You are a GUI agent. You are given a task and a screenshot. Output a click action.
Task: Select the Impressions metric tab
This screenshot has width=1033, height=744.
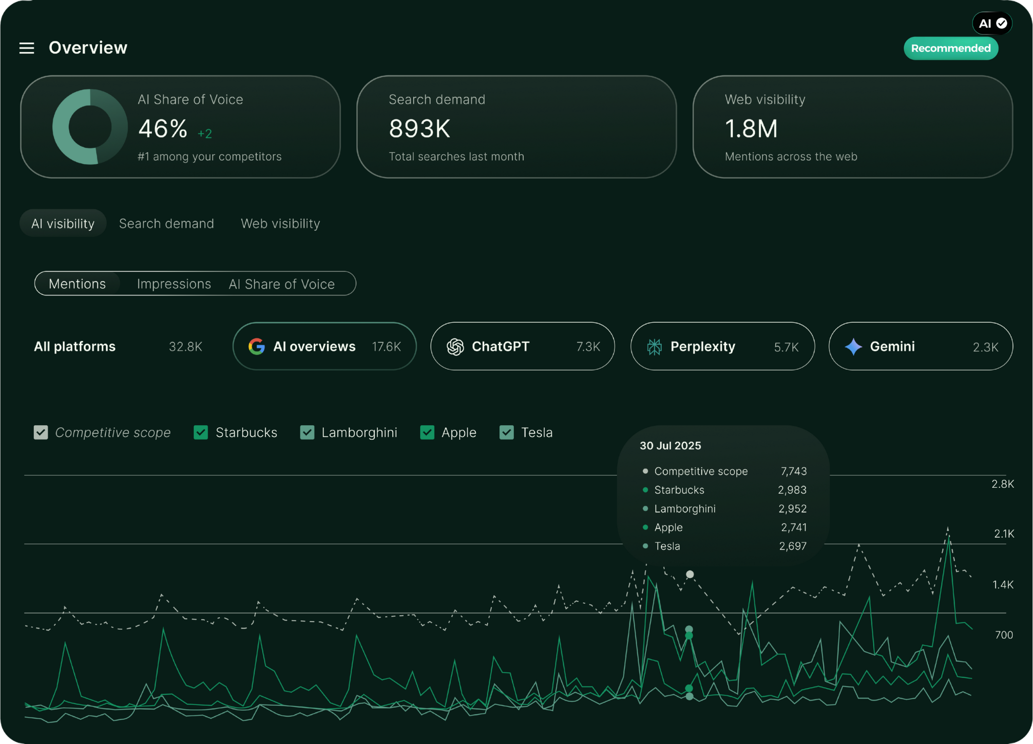pyautogui.click(x=174, y=283)
